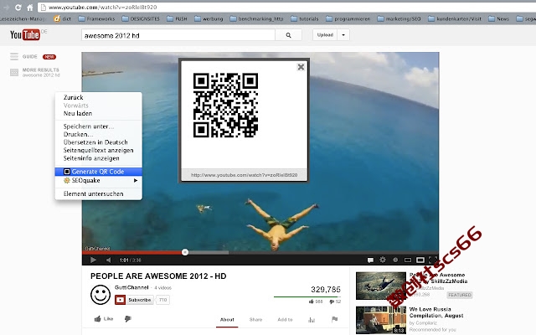Viewport: 536px width, 335px height.
Task: Open the DESIGNSITES bookmark folder
Action: (x=141, y=18)
